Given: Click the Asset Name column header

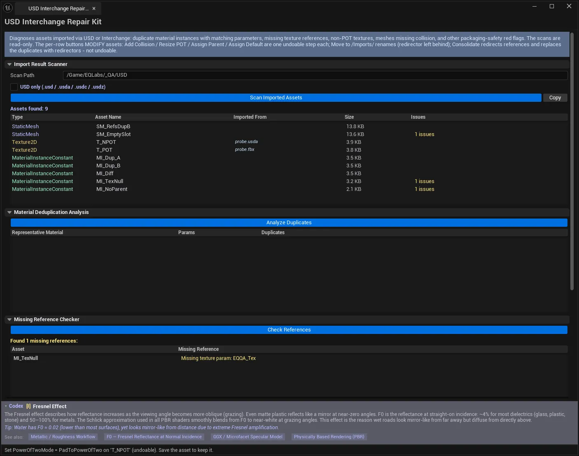Looking at the screenshot, I should point(108,117).
